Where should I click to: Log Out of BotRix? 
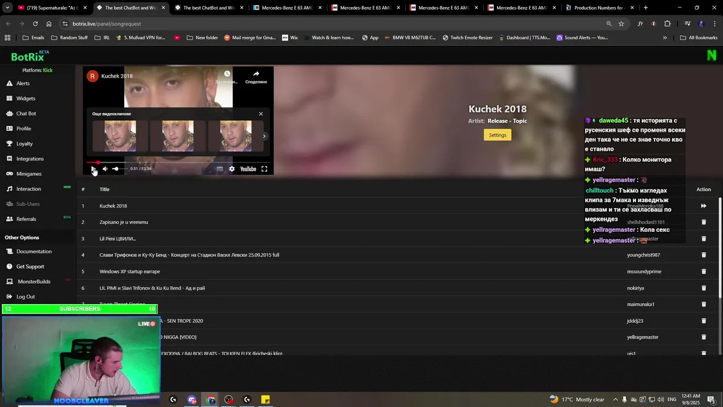point(25,297)
